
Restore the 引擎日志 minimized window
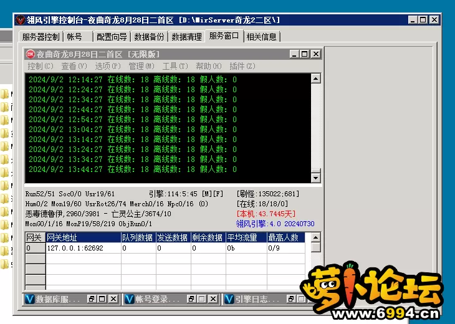point(291,298)
